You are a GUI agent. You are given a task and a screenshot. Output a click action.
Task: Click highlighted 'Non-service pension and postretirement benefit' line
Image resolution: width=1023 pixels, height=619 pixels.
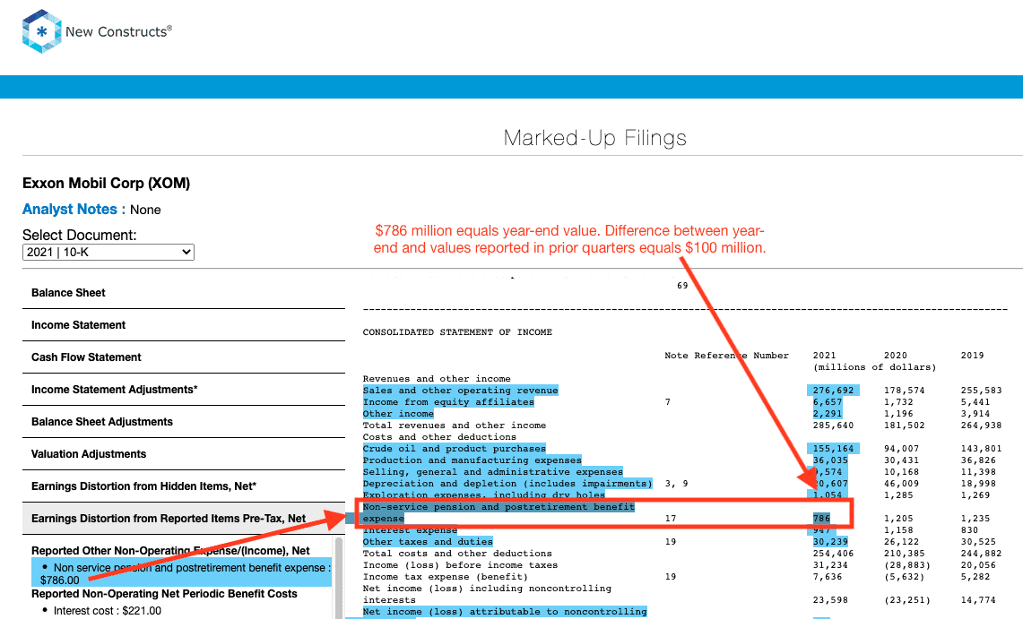pyautogui.click(x=498, y=507)
